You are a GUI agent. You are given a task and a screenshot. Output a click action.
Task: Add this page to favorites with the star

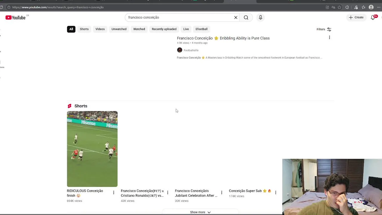point(339,7)
